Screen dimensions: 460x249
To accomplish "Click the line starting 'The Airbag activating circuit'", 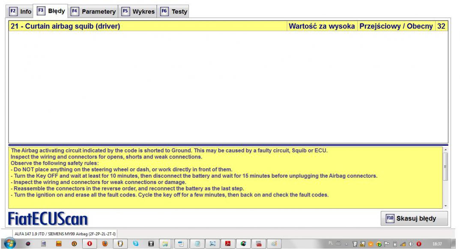I will 169,150.
